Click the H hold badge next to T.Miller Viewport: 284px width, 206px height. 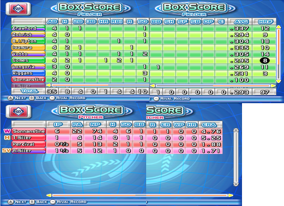pyautogui.click(x=7, y=138)
